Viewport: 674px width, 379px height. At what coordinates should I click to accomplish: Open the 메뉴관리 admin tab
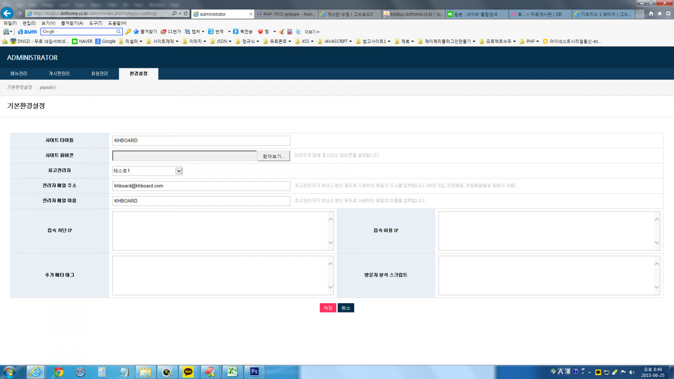[19, 74]
